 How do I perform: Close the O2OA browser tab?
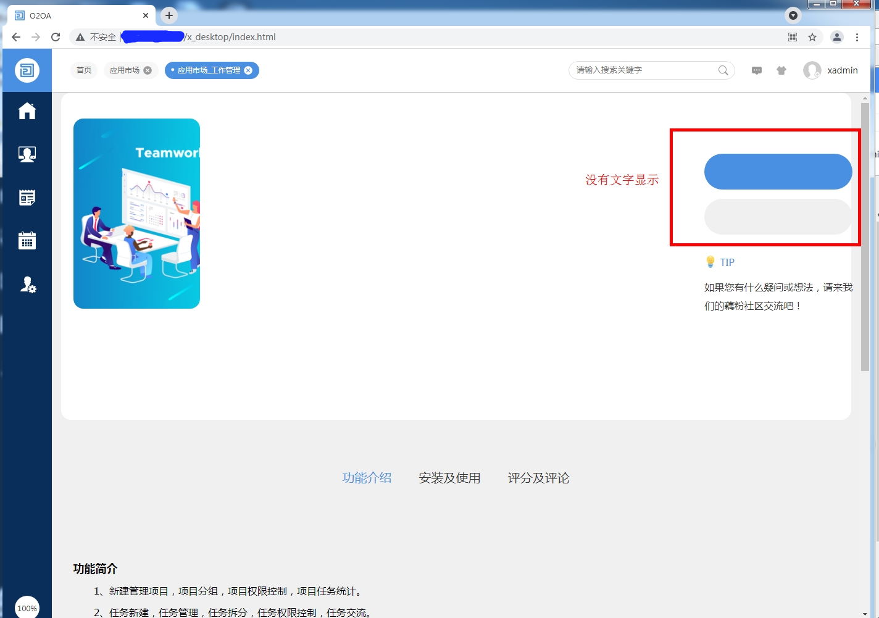(x=146, y=15)
